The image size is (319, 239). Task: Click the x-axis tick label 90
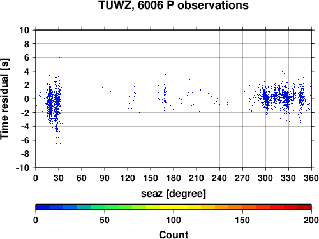click(x=105, y=178)
